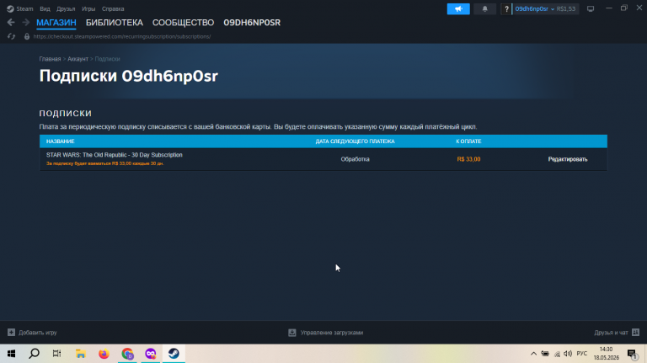Click the ДАТА СЛЕДУЮЩЕГО ПЛАТЕЖА column header

(355, 141)
